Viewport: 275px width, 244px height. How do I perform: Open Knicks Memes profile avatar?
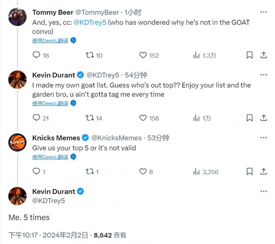click(18, 142)
